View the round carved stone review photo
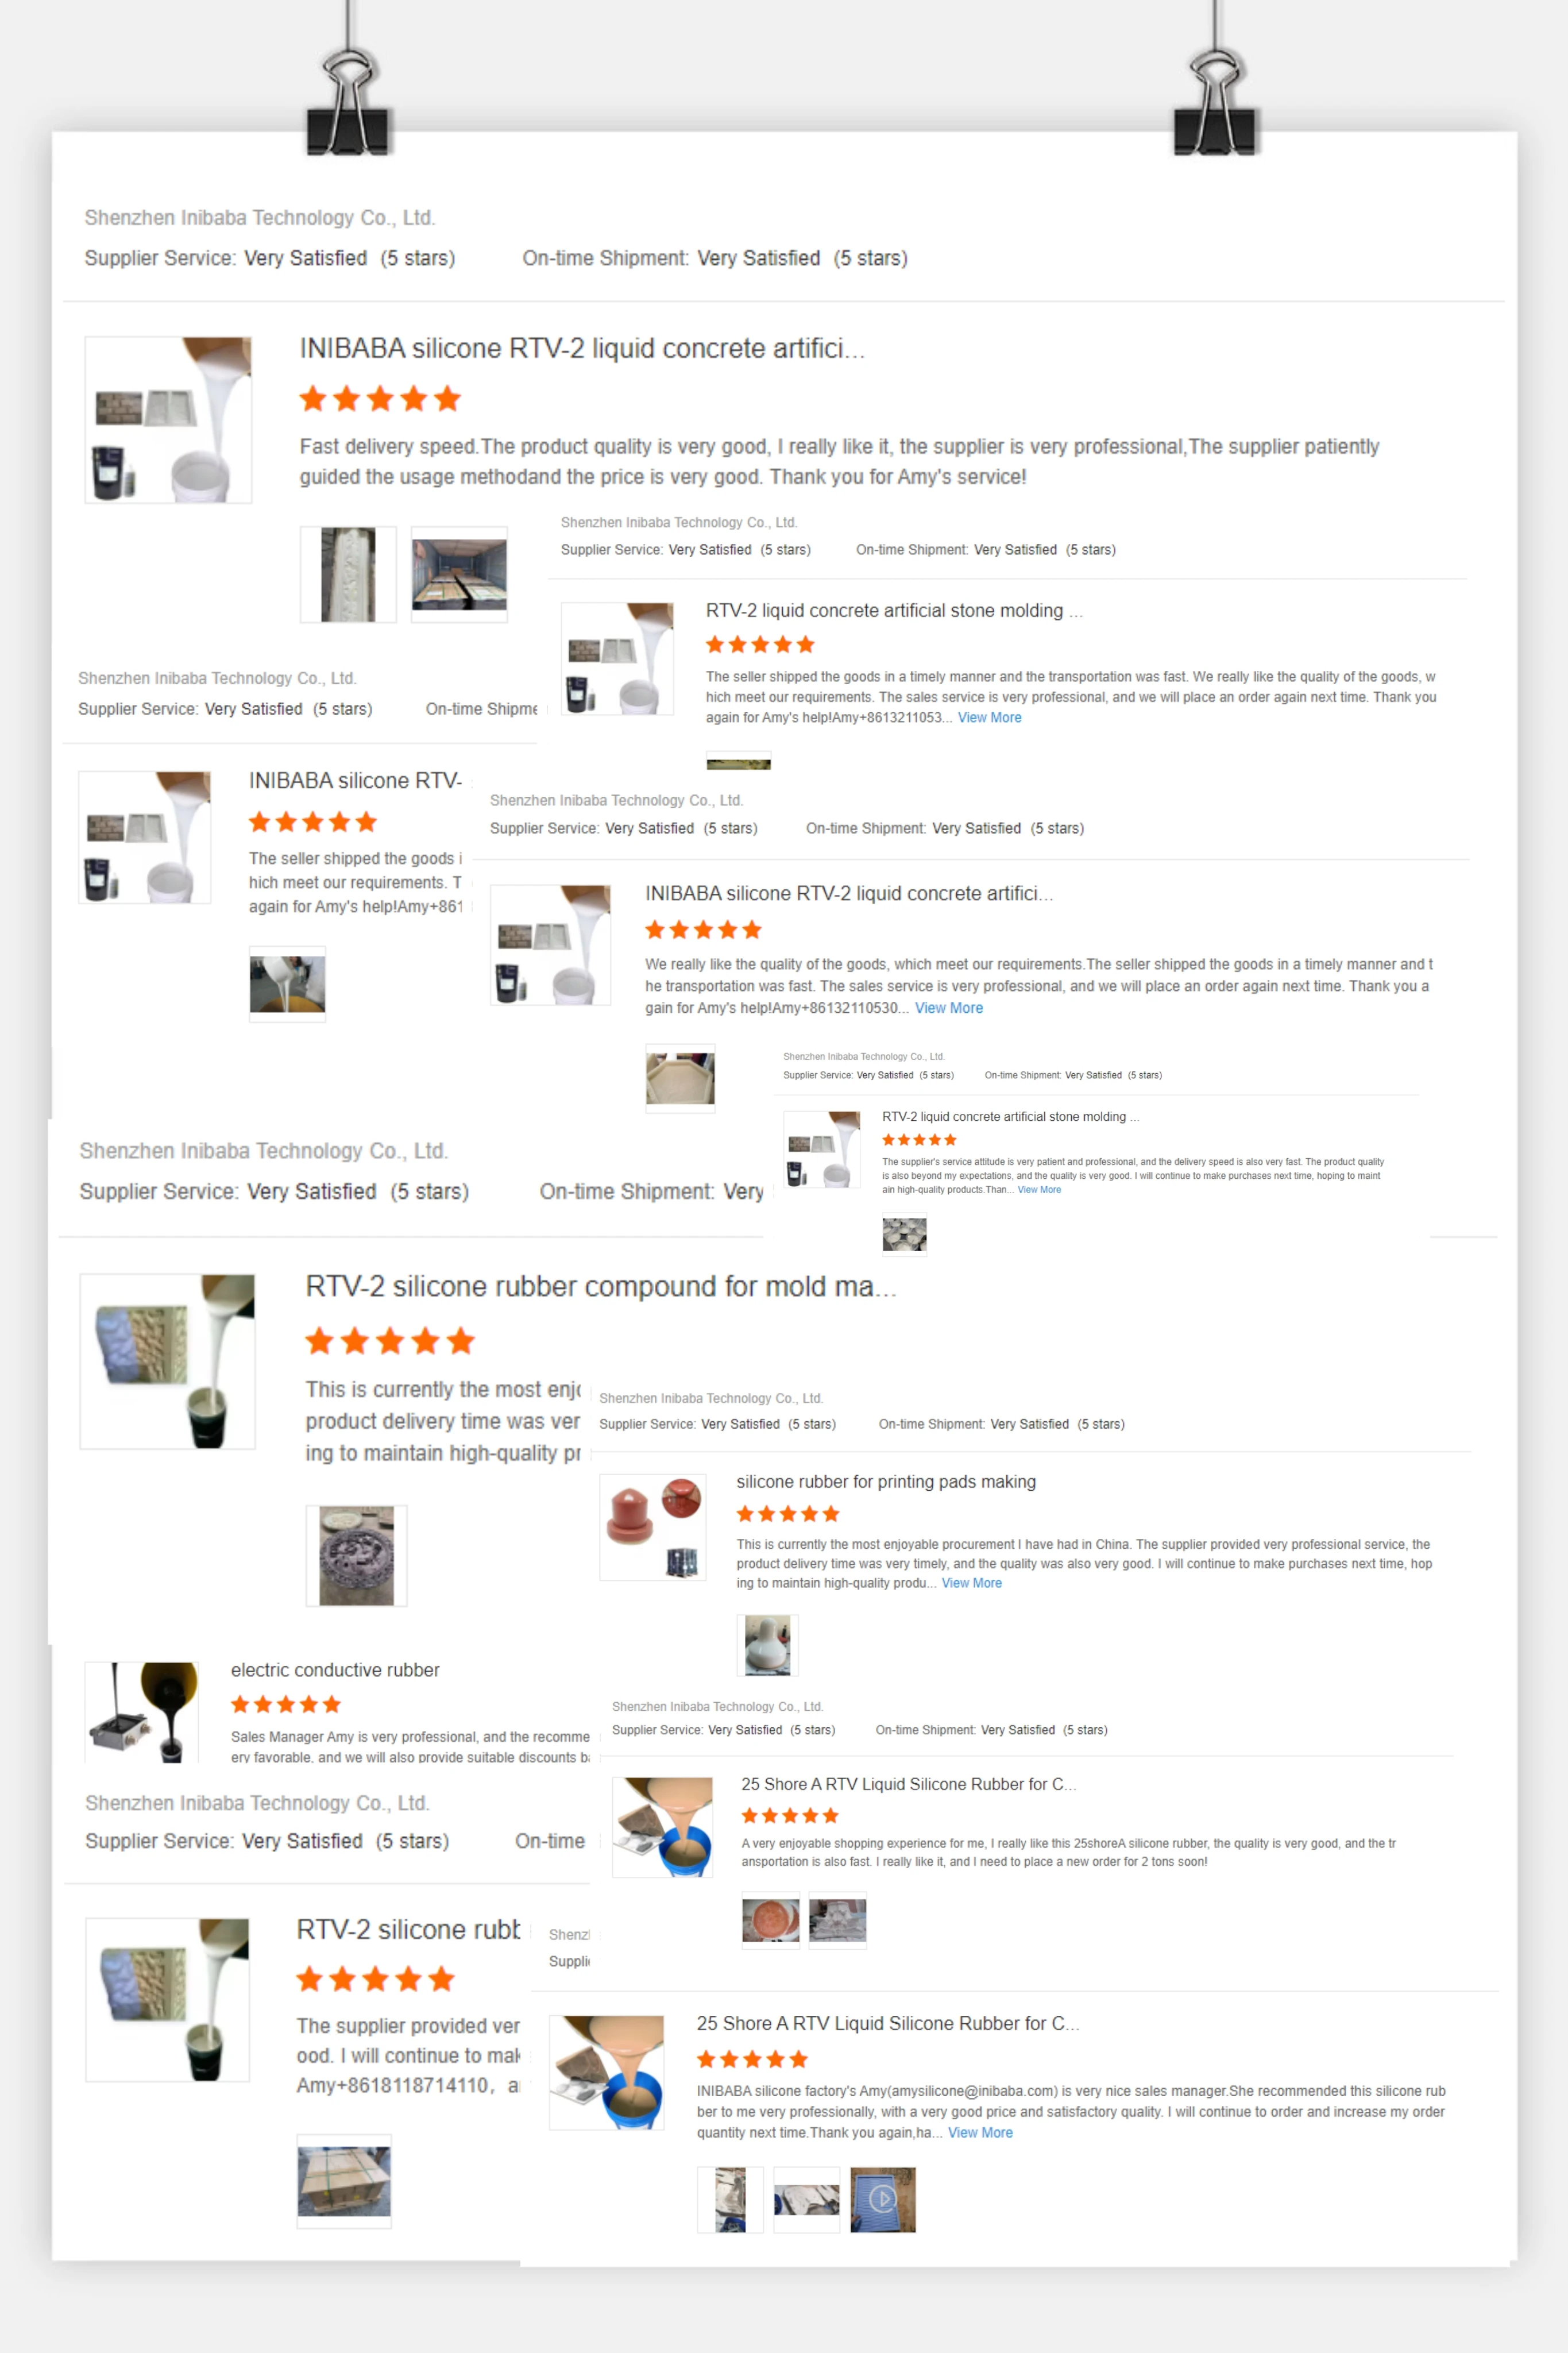The image size is (1568, 2353). tap(356, 1556)
